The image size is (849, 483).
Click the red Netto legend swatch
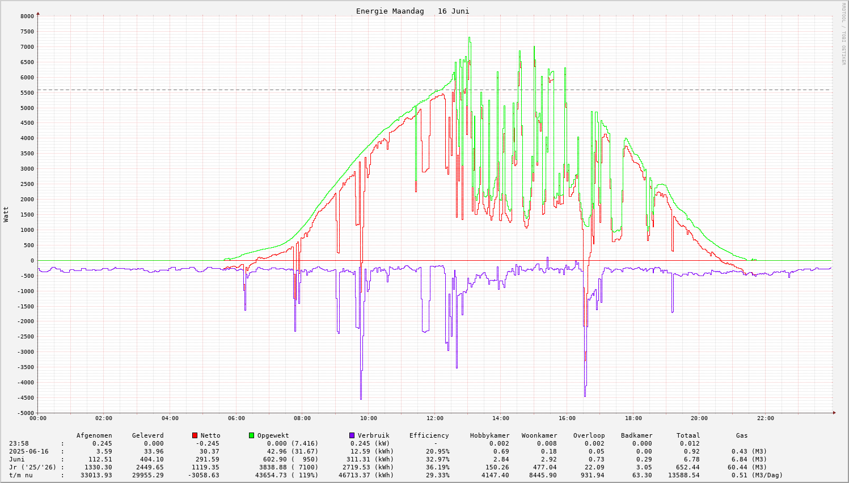point(195,435)
